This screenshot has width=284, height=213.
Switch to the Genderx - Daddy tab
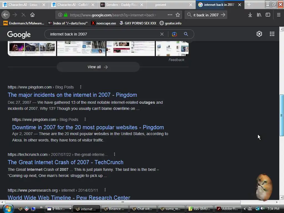click(x=122, y=4)
